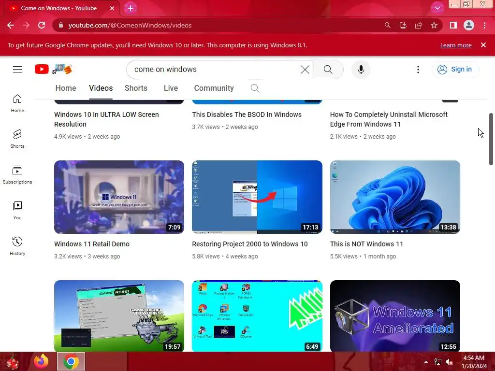Open the YouTube hamburger guide menu

click(x=17, y=70)
